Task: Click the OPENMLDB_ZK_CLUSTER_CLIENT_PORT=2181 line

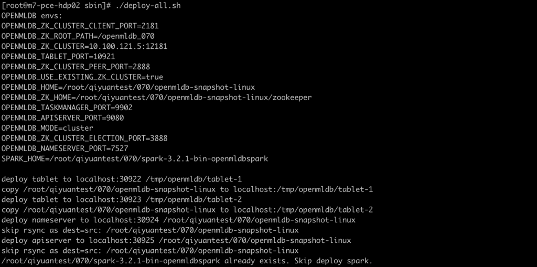Action: pyautogui.click(x=80, y=26)
